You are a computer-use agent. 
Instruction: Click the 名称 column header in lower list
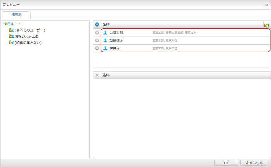pos(106,75)
